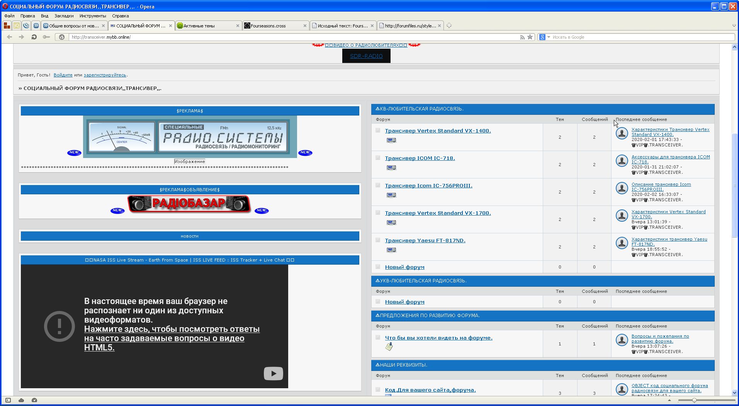Image resolution: width=739 pixels, height=406 pixels.
Task: Open the blue swirl pinned tab
Action: (26, 25)
